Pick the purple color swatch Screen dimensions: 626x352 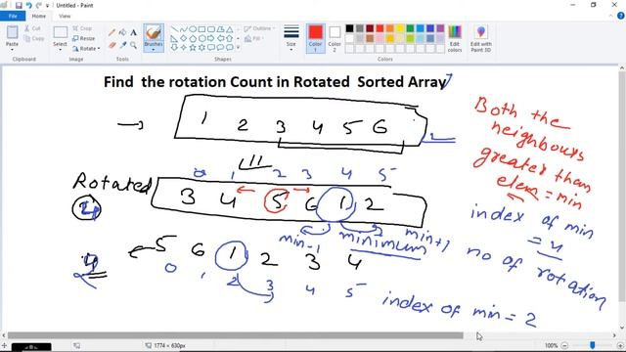(440, 28)
